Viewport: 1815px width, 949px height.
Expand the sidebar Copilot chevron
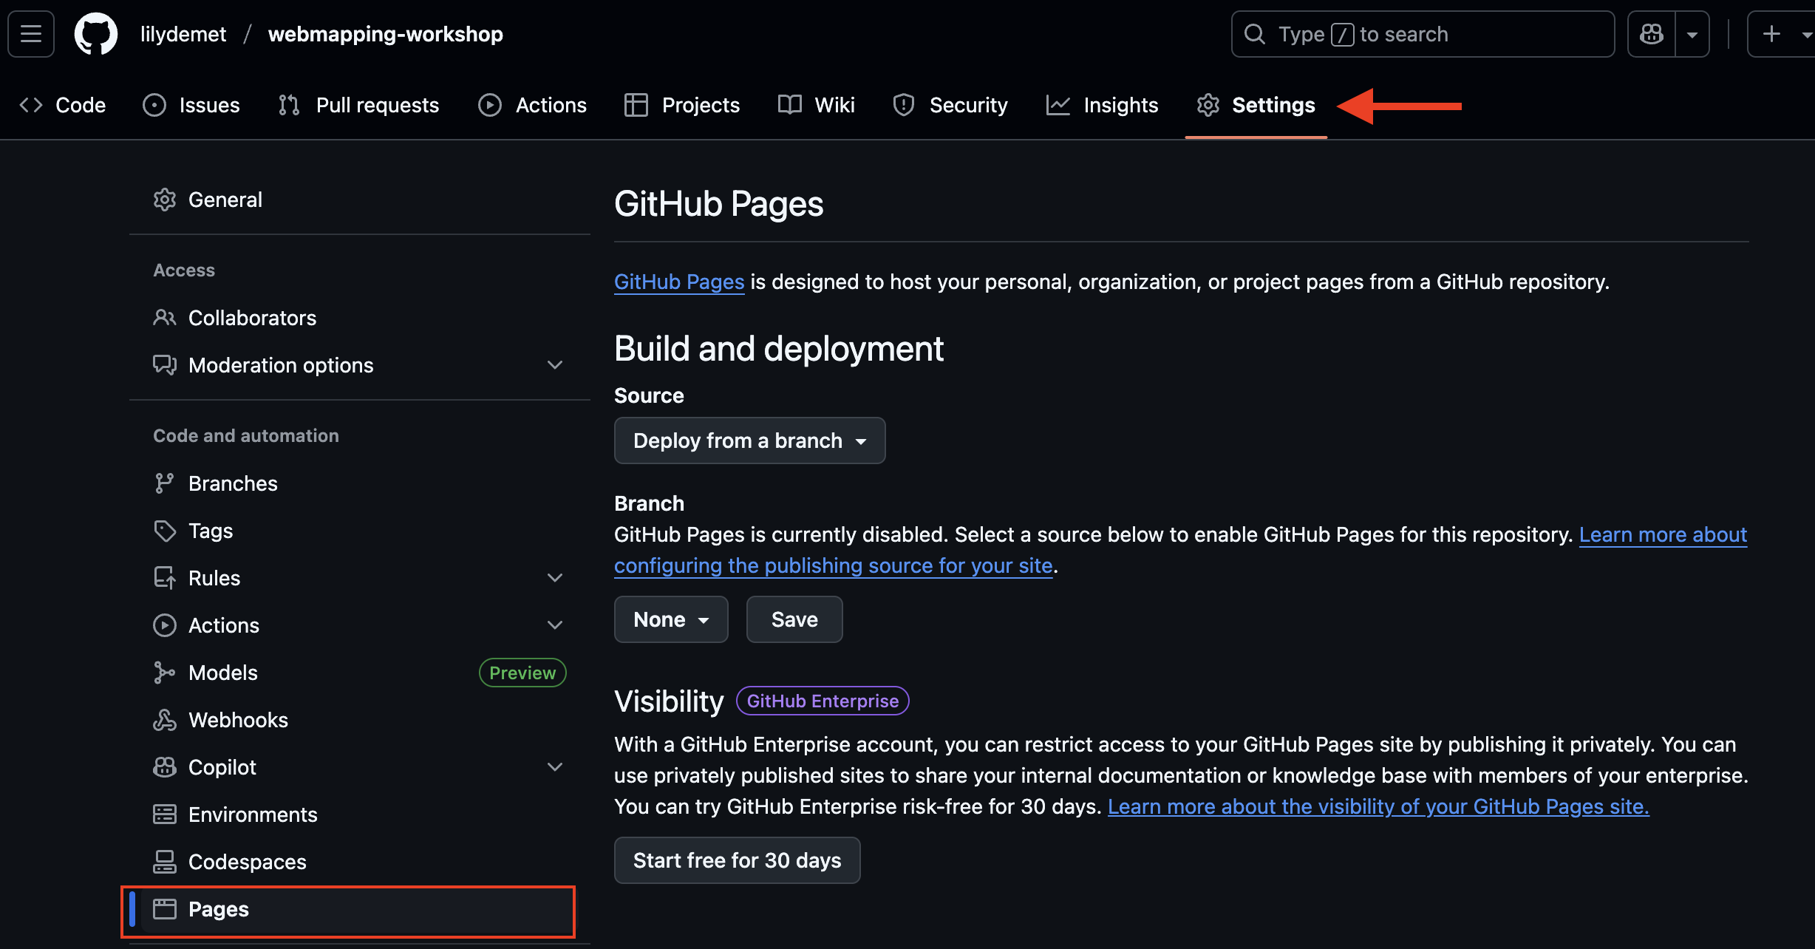(555, 767)
